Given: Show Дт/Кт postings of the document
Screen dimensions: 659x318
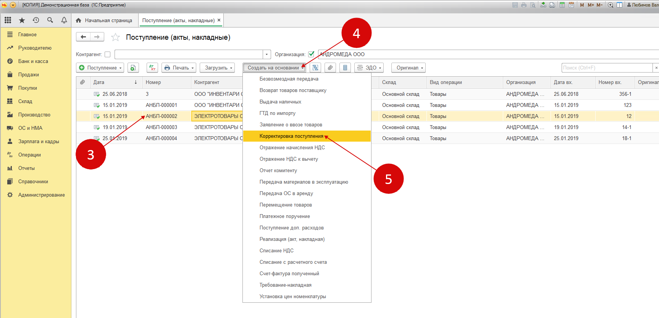Looking at the screenshot, I should coord(152,68).
